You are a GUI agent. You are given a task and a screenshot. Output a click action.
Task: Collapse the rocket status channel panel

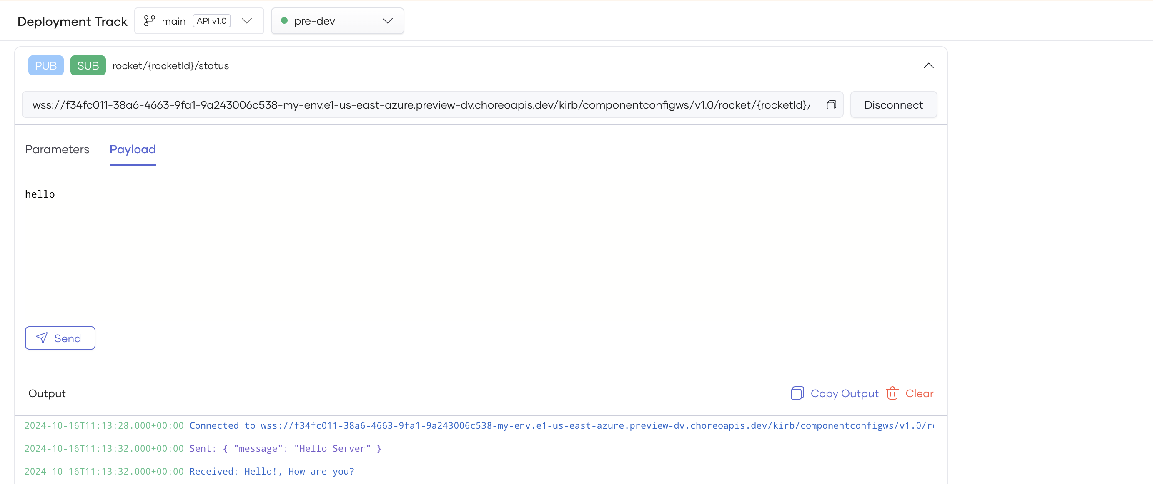click(x=928, y=66)
